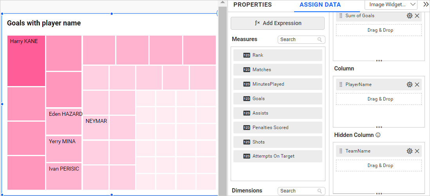Select the Harry KANE treemap tile

[x=26, y=61]
